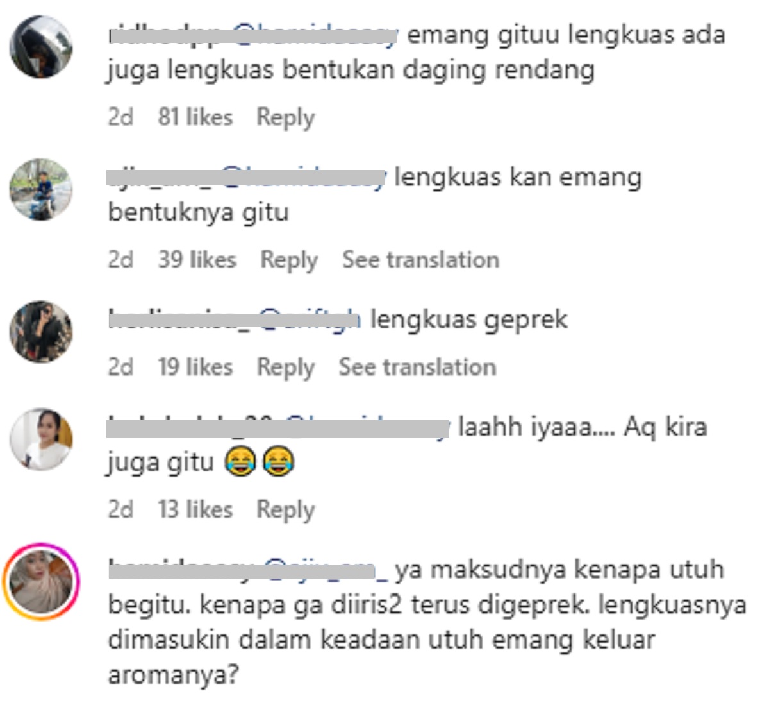View the 81 likes list
The height and width of the screenshot is (705, 769).
(x=195, y=117)
